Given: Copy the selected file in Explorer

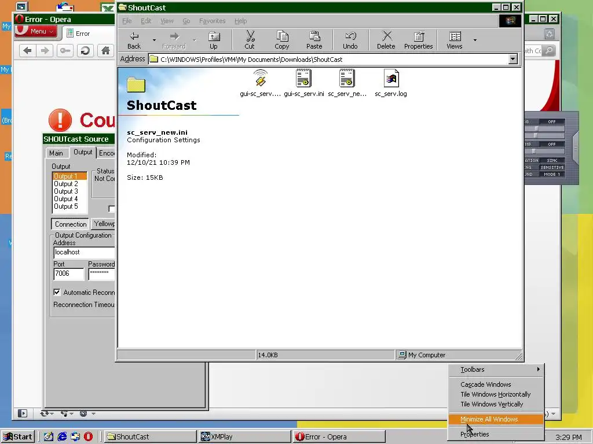Looking at the screenshot, I should point(282,40).
